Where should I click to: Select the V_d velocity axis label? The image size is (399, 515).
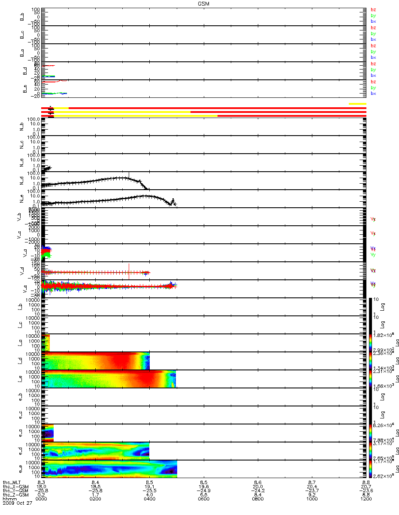pyautogui.click(x=21, y=270)
